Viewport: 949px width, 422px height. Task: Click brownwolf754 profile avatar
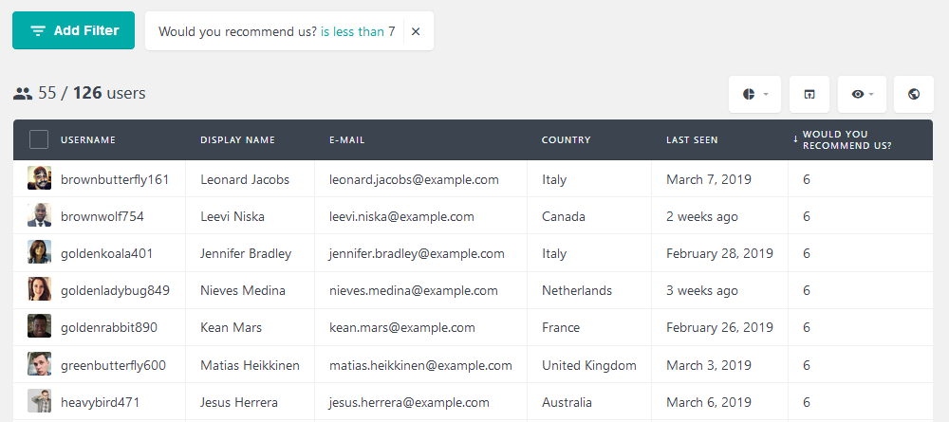(x=39, y=215)
